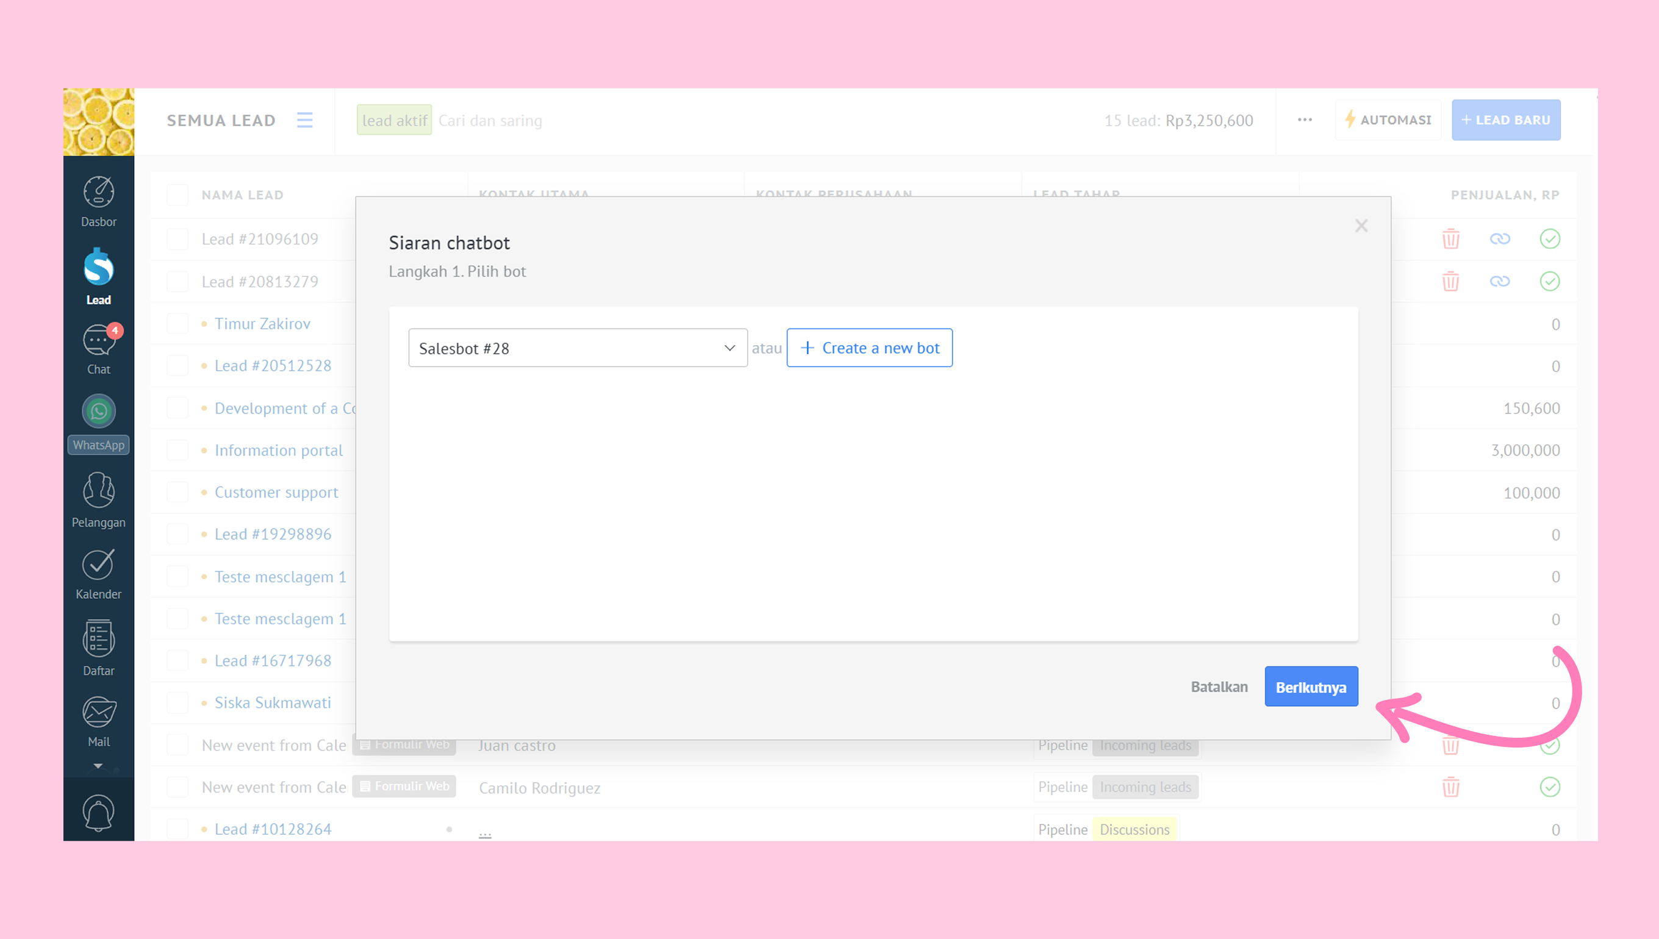Open Lead #16717968
This screenshot has height=939, width=1659.
click(272, 660)
